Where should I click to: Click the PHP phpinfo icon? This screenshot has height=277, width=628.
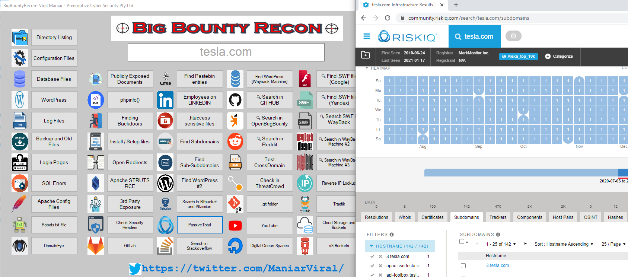tap(96, 100)
